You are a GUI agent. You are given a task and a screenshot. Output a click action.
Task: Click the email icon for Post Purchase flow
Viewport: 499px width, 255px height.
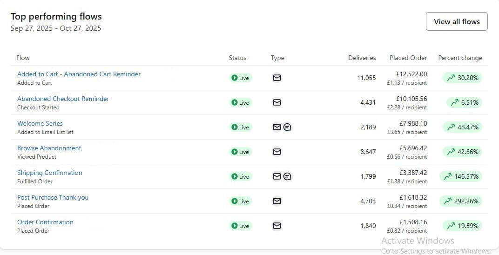(x=277, y=201)
